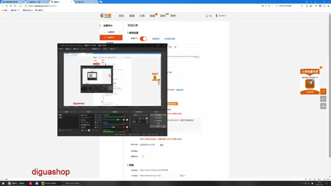The width and height of the screenshot is (331, 186).
Task: Open 直播教程 link next to stream switch
Action: [x=156, y=39]
